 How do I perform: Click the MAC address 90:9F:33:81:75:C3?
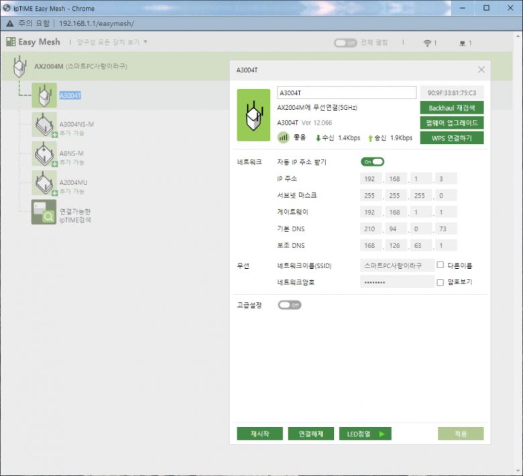(x=452, y=93)
